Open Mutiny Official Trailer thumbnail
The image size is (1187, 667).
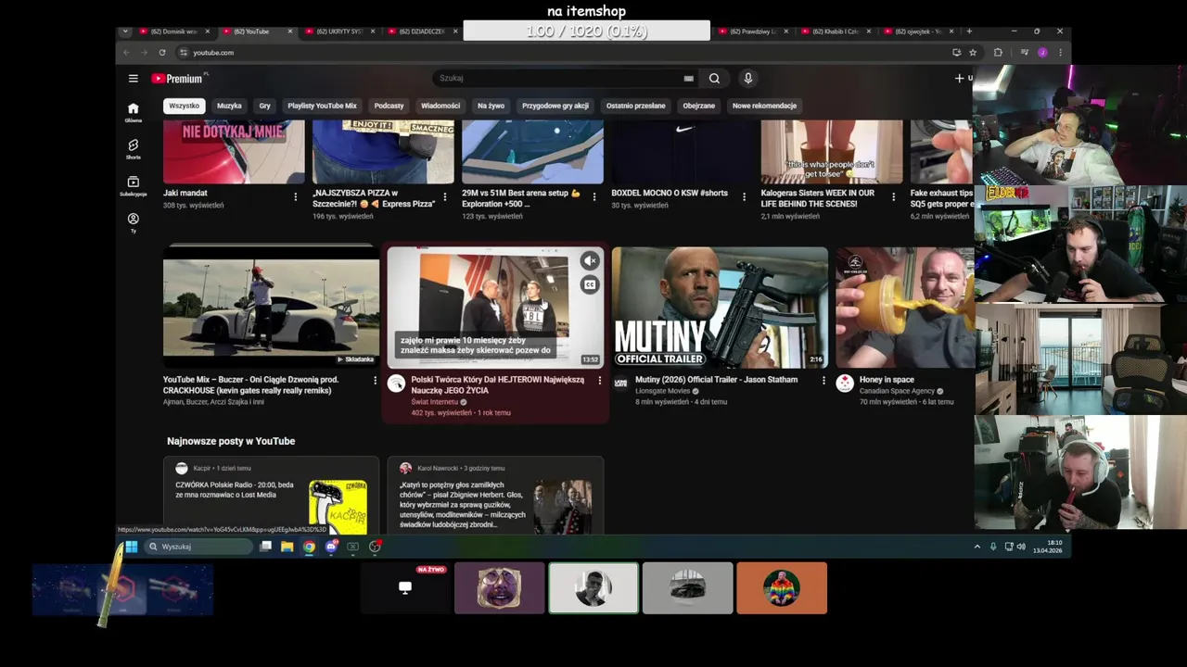720,307
